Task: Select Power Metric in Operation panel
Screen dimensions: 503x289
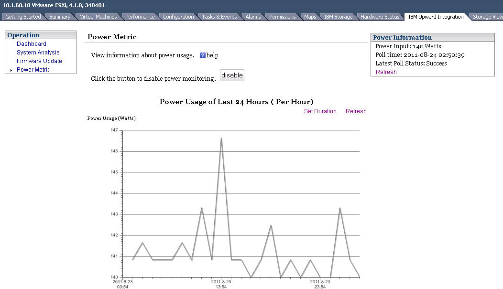Action: (33, 70)
